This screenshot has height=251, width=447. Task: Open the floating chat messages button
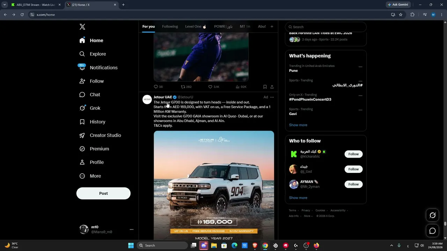point(432,231)
